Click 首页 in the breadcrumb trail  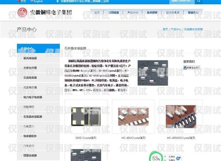(165, 29)
